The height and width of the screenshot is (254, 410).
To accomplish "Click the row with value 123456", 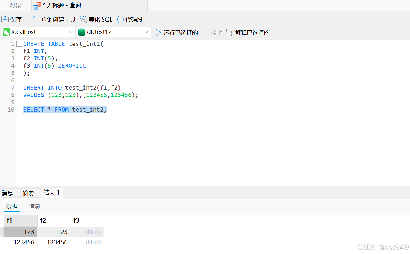I will [22, 242].
